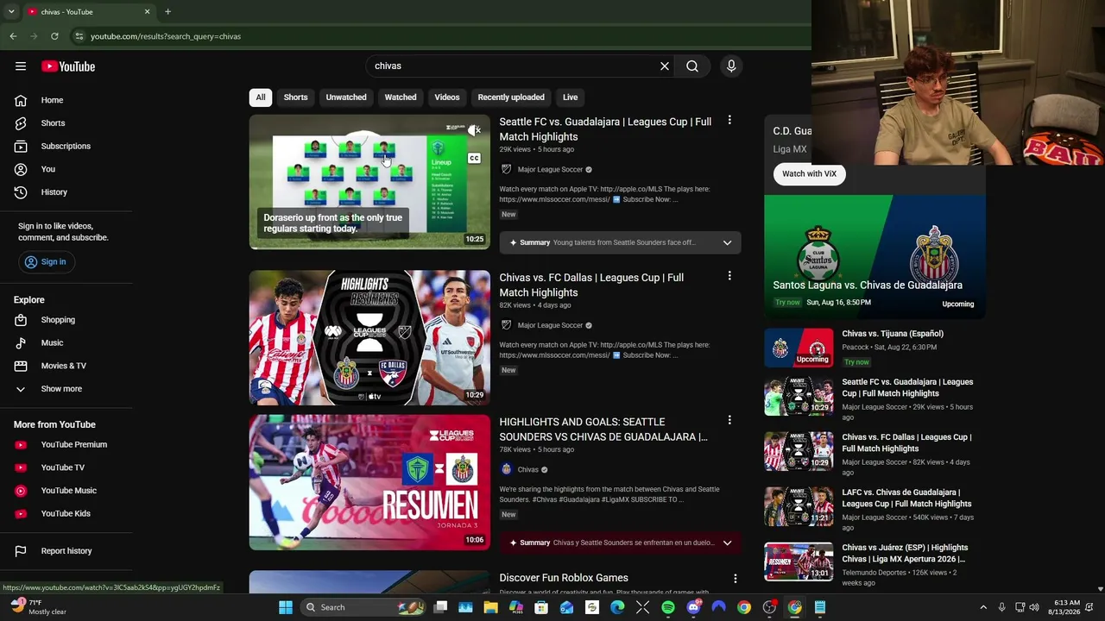Open the Chivas channel link
The image size is (1105, 621).
(527, 470)
